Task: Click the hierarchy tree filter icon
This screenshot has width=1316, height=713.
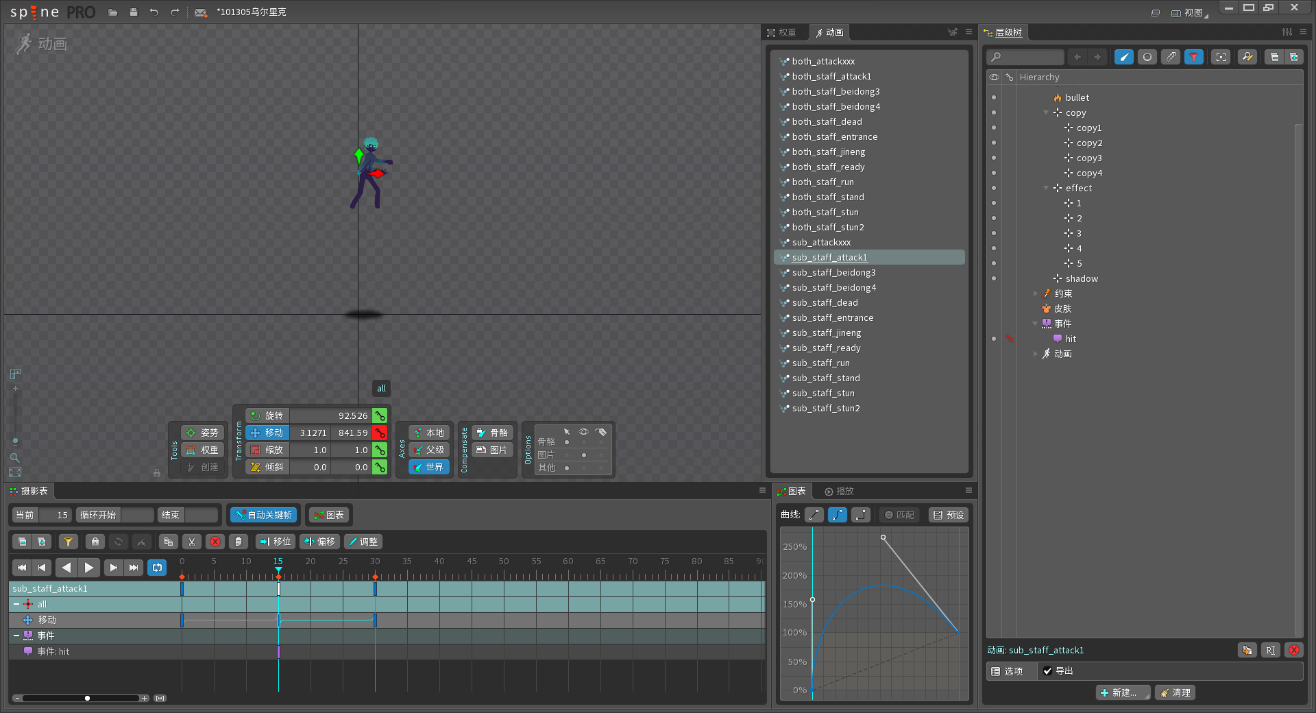Action: click(1193, 57)
